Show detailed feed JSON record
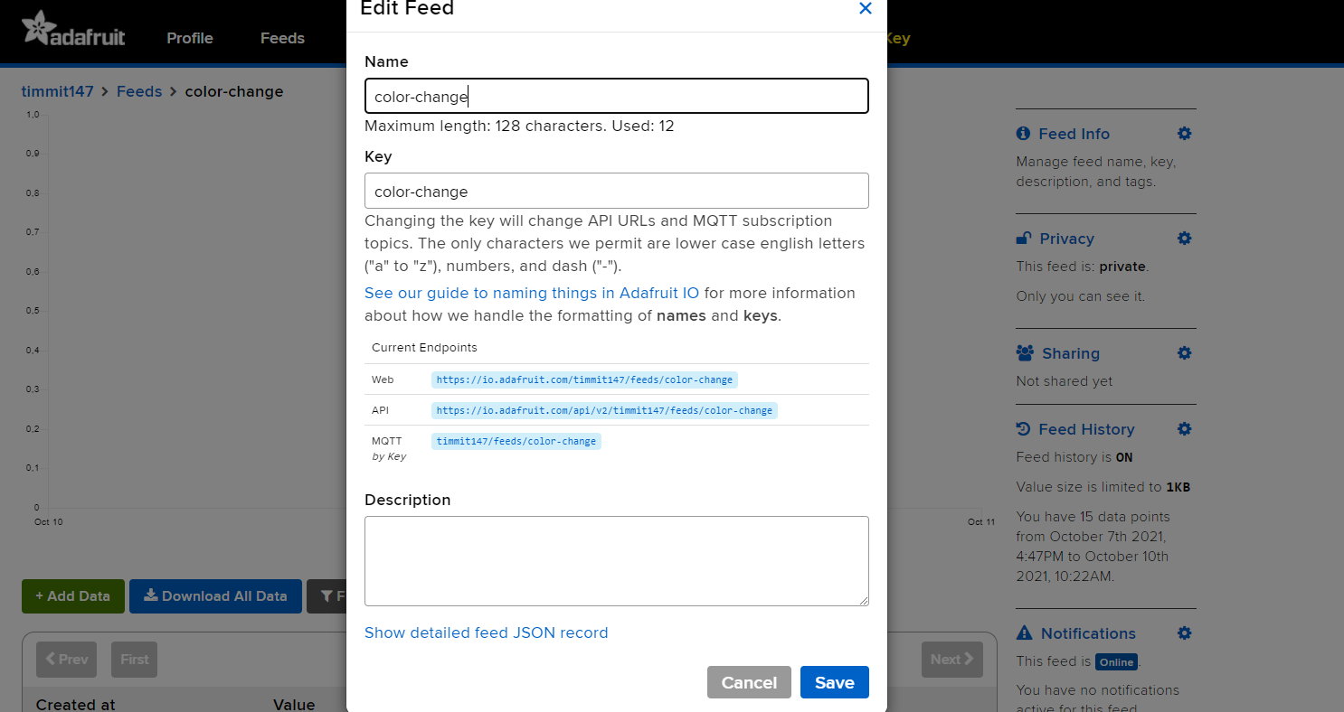 [487, 632]
